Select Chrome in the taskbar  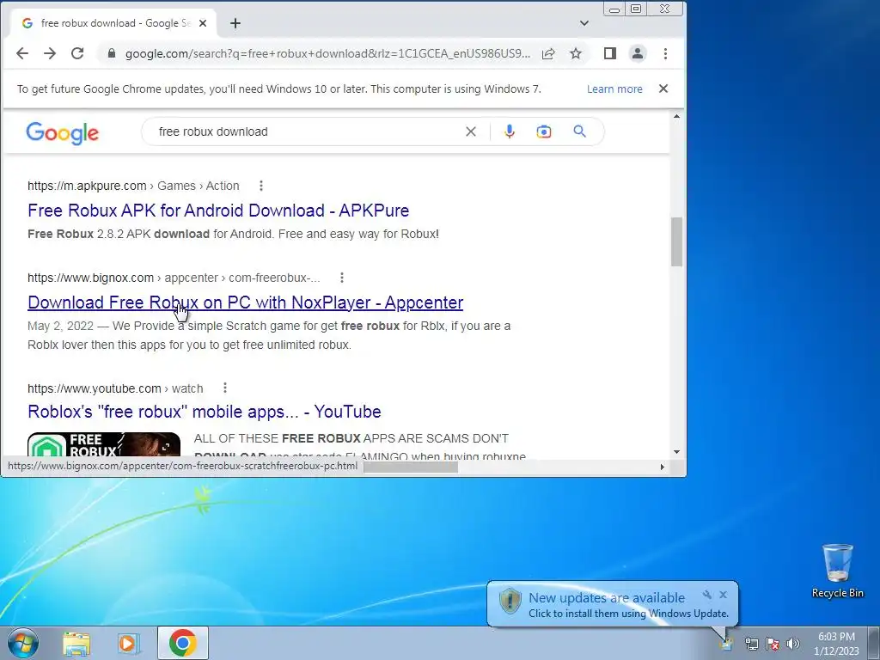coord(183,643)
